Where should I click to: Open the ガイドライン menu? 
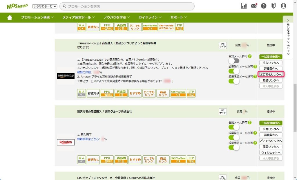tap(150, 17)
